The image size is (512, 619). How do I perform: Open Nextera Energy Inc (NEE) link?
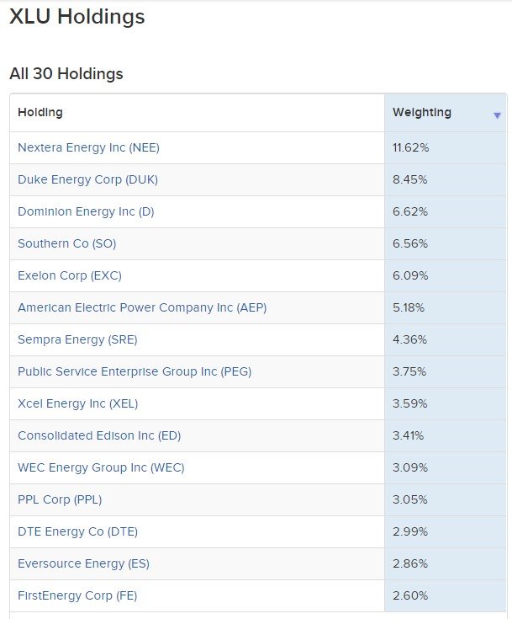[x=88, y=147]
